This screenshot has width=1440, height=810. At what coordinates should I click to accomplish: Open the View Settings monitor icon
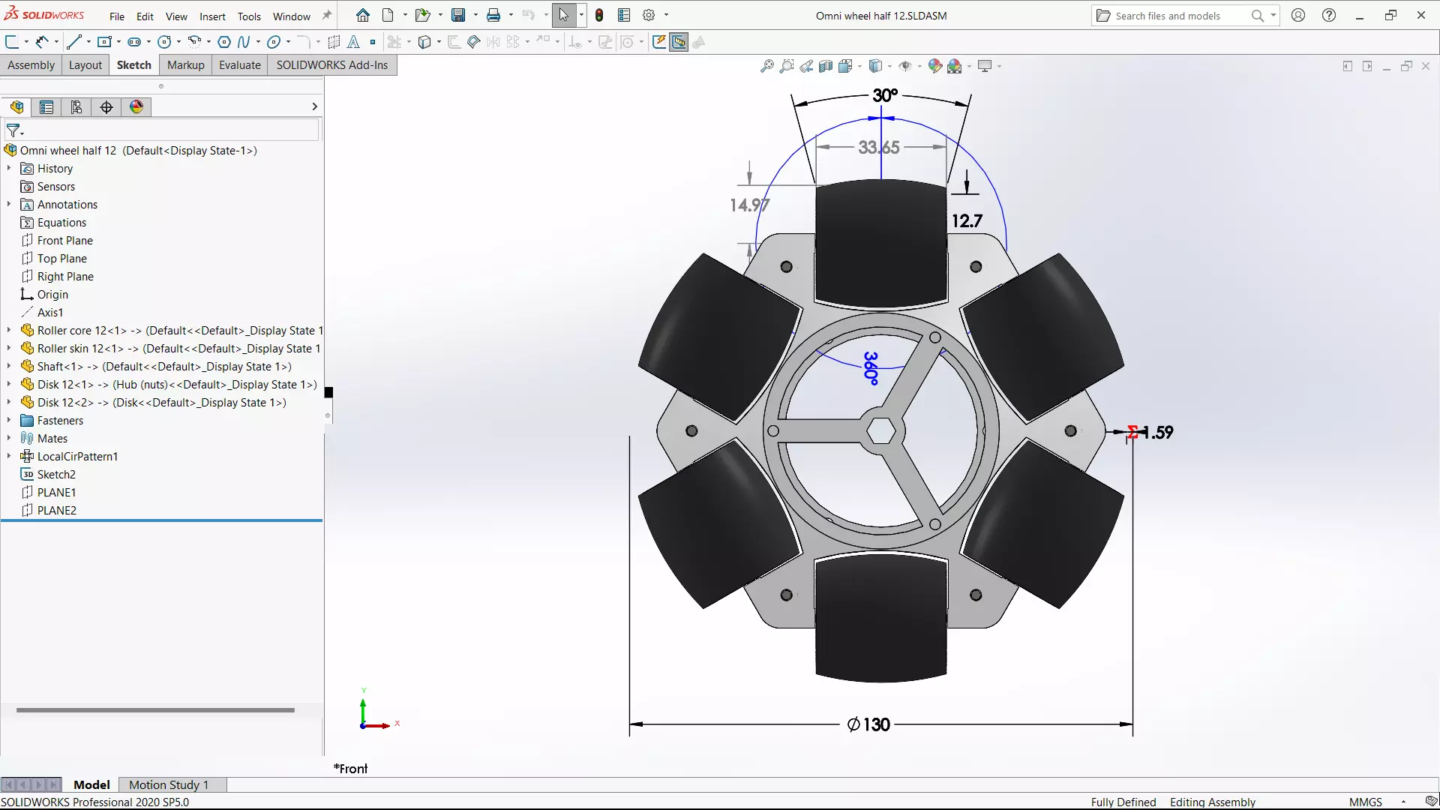[x=985, y=66]
